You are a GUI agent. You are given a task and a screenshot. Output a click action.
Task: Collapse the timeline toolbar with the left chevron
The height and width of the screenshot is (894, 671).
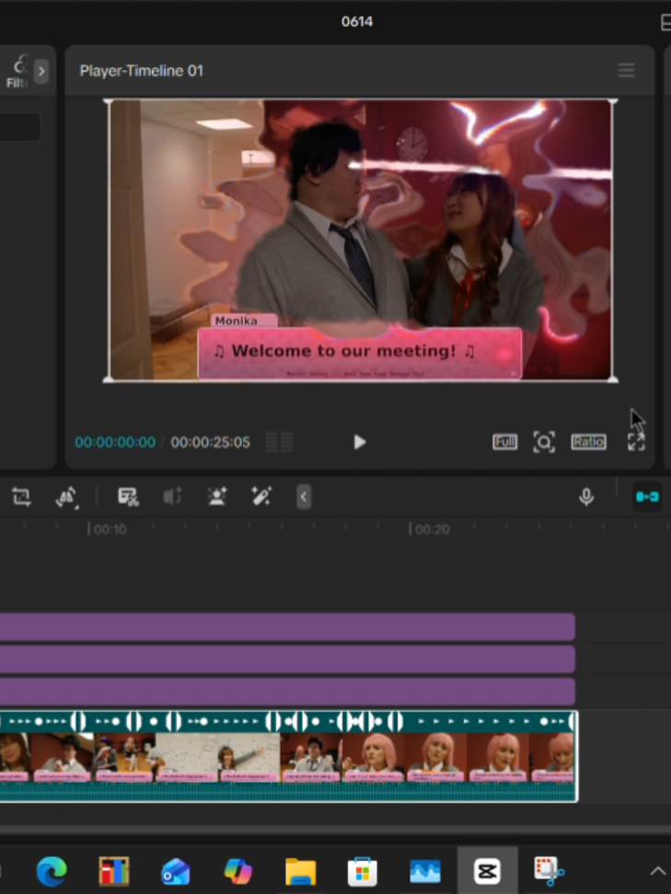[x=304, y=497]
